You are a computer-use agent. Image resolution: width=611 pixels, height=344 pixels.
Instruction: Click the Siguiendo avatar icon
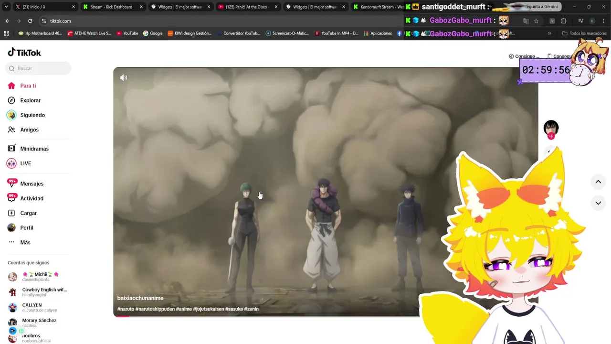click(11, 115)
